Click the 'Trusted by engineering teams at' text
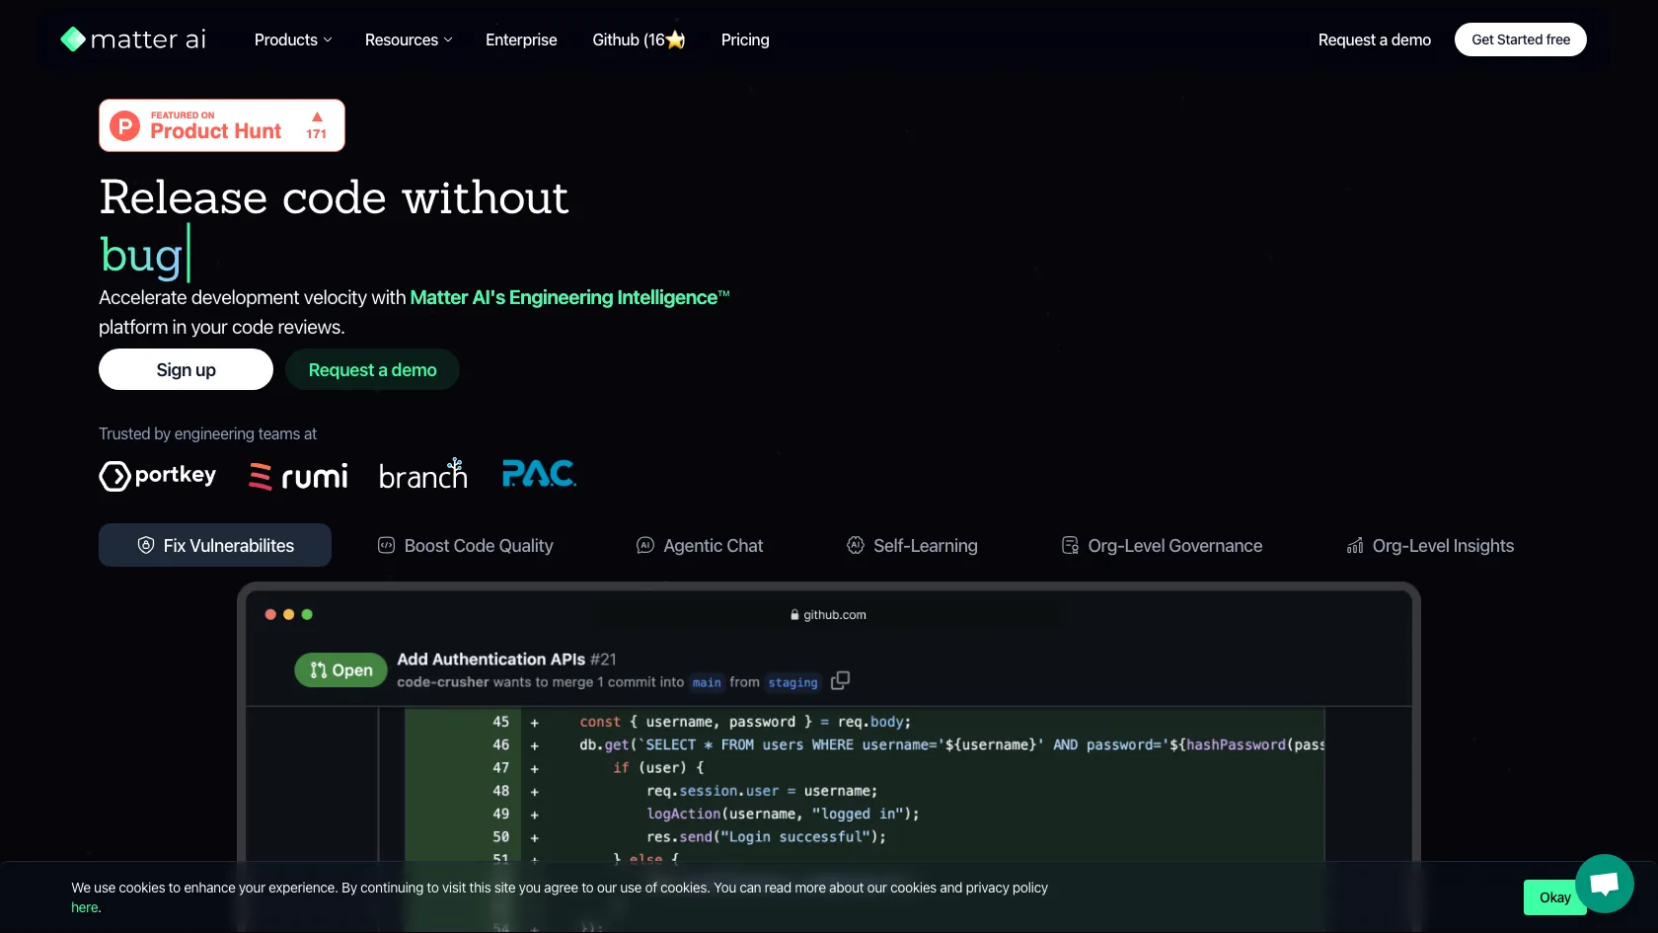1658x933 pixels. pos(207,433)
